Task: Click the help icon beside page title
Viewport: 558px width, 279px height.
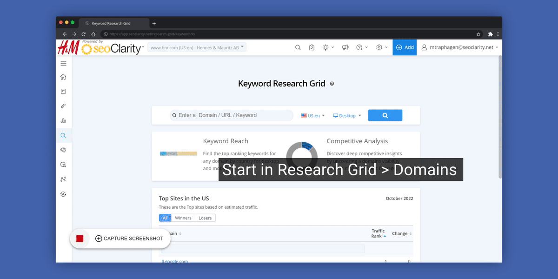Action: click(332, 84)
